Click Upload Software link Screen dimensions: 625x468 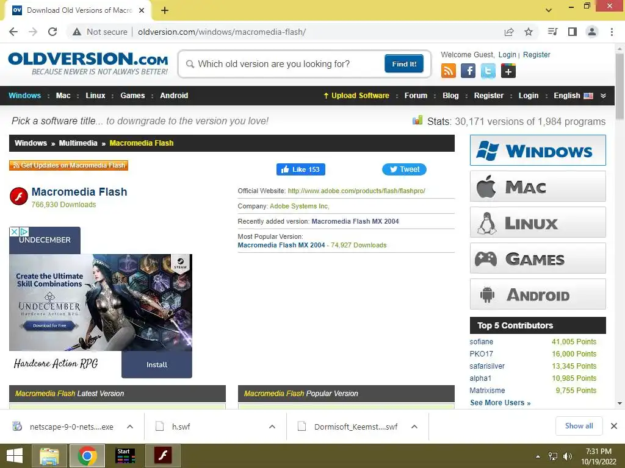[356, 96]
